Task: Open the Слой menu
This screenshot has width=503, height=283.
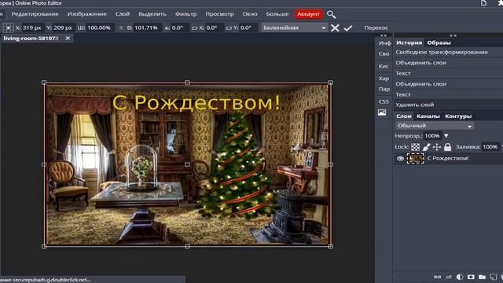Action: pyautogui.click(x=123, y=14)
